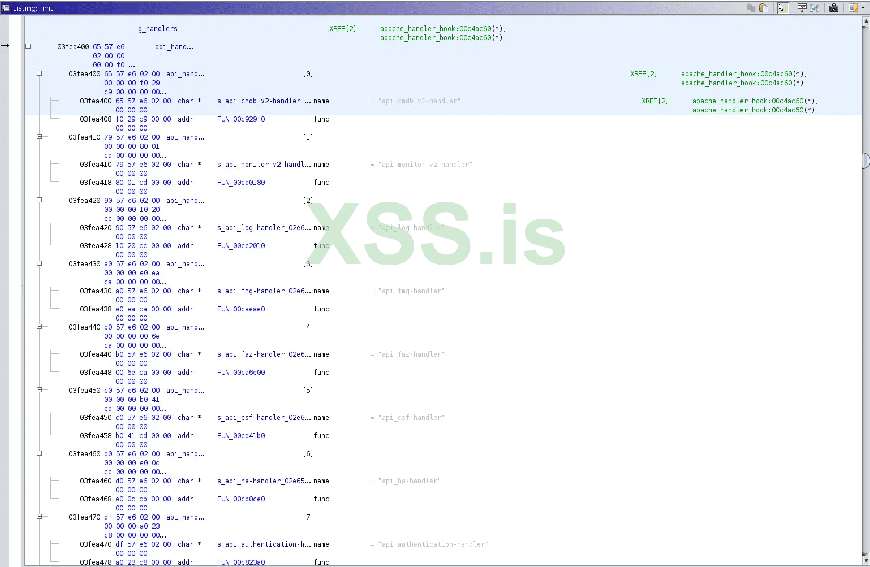This screenshot has width=870, height=567.
Task: Follow the FUN_00cc2010 function reference
Action: point(241,246)
